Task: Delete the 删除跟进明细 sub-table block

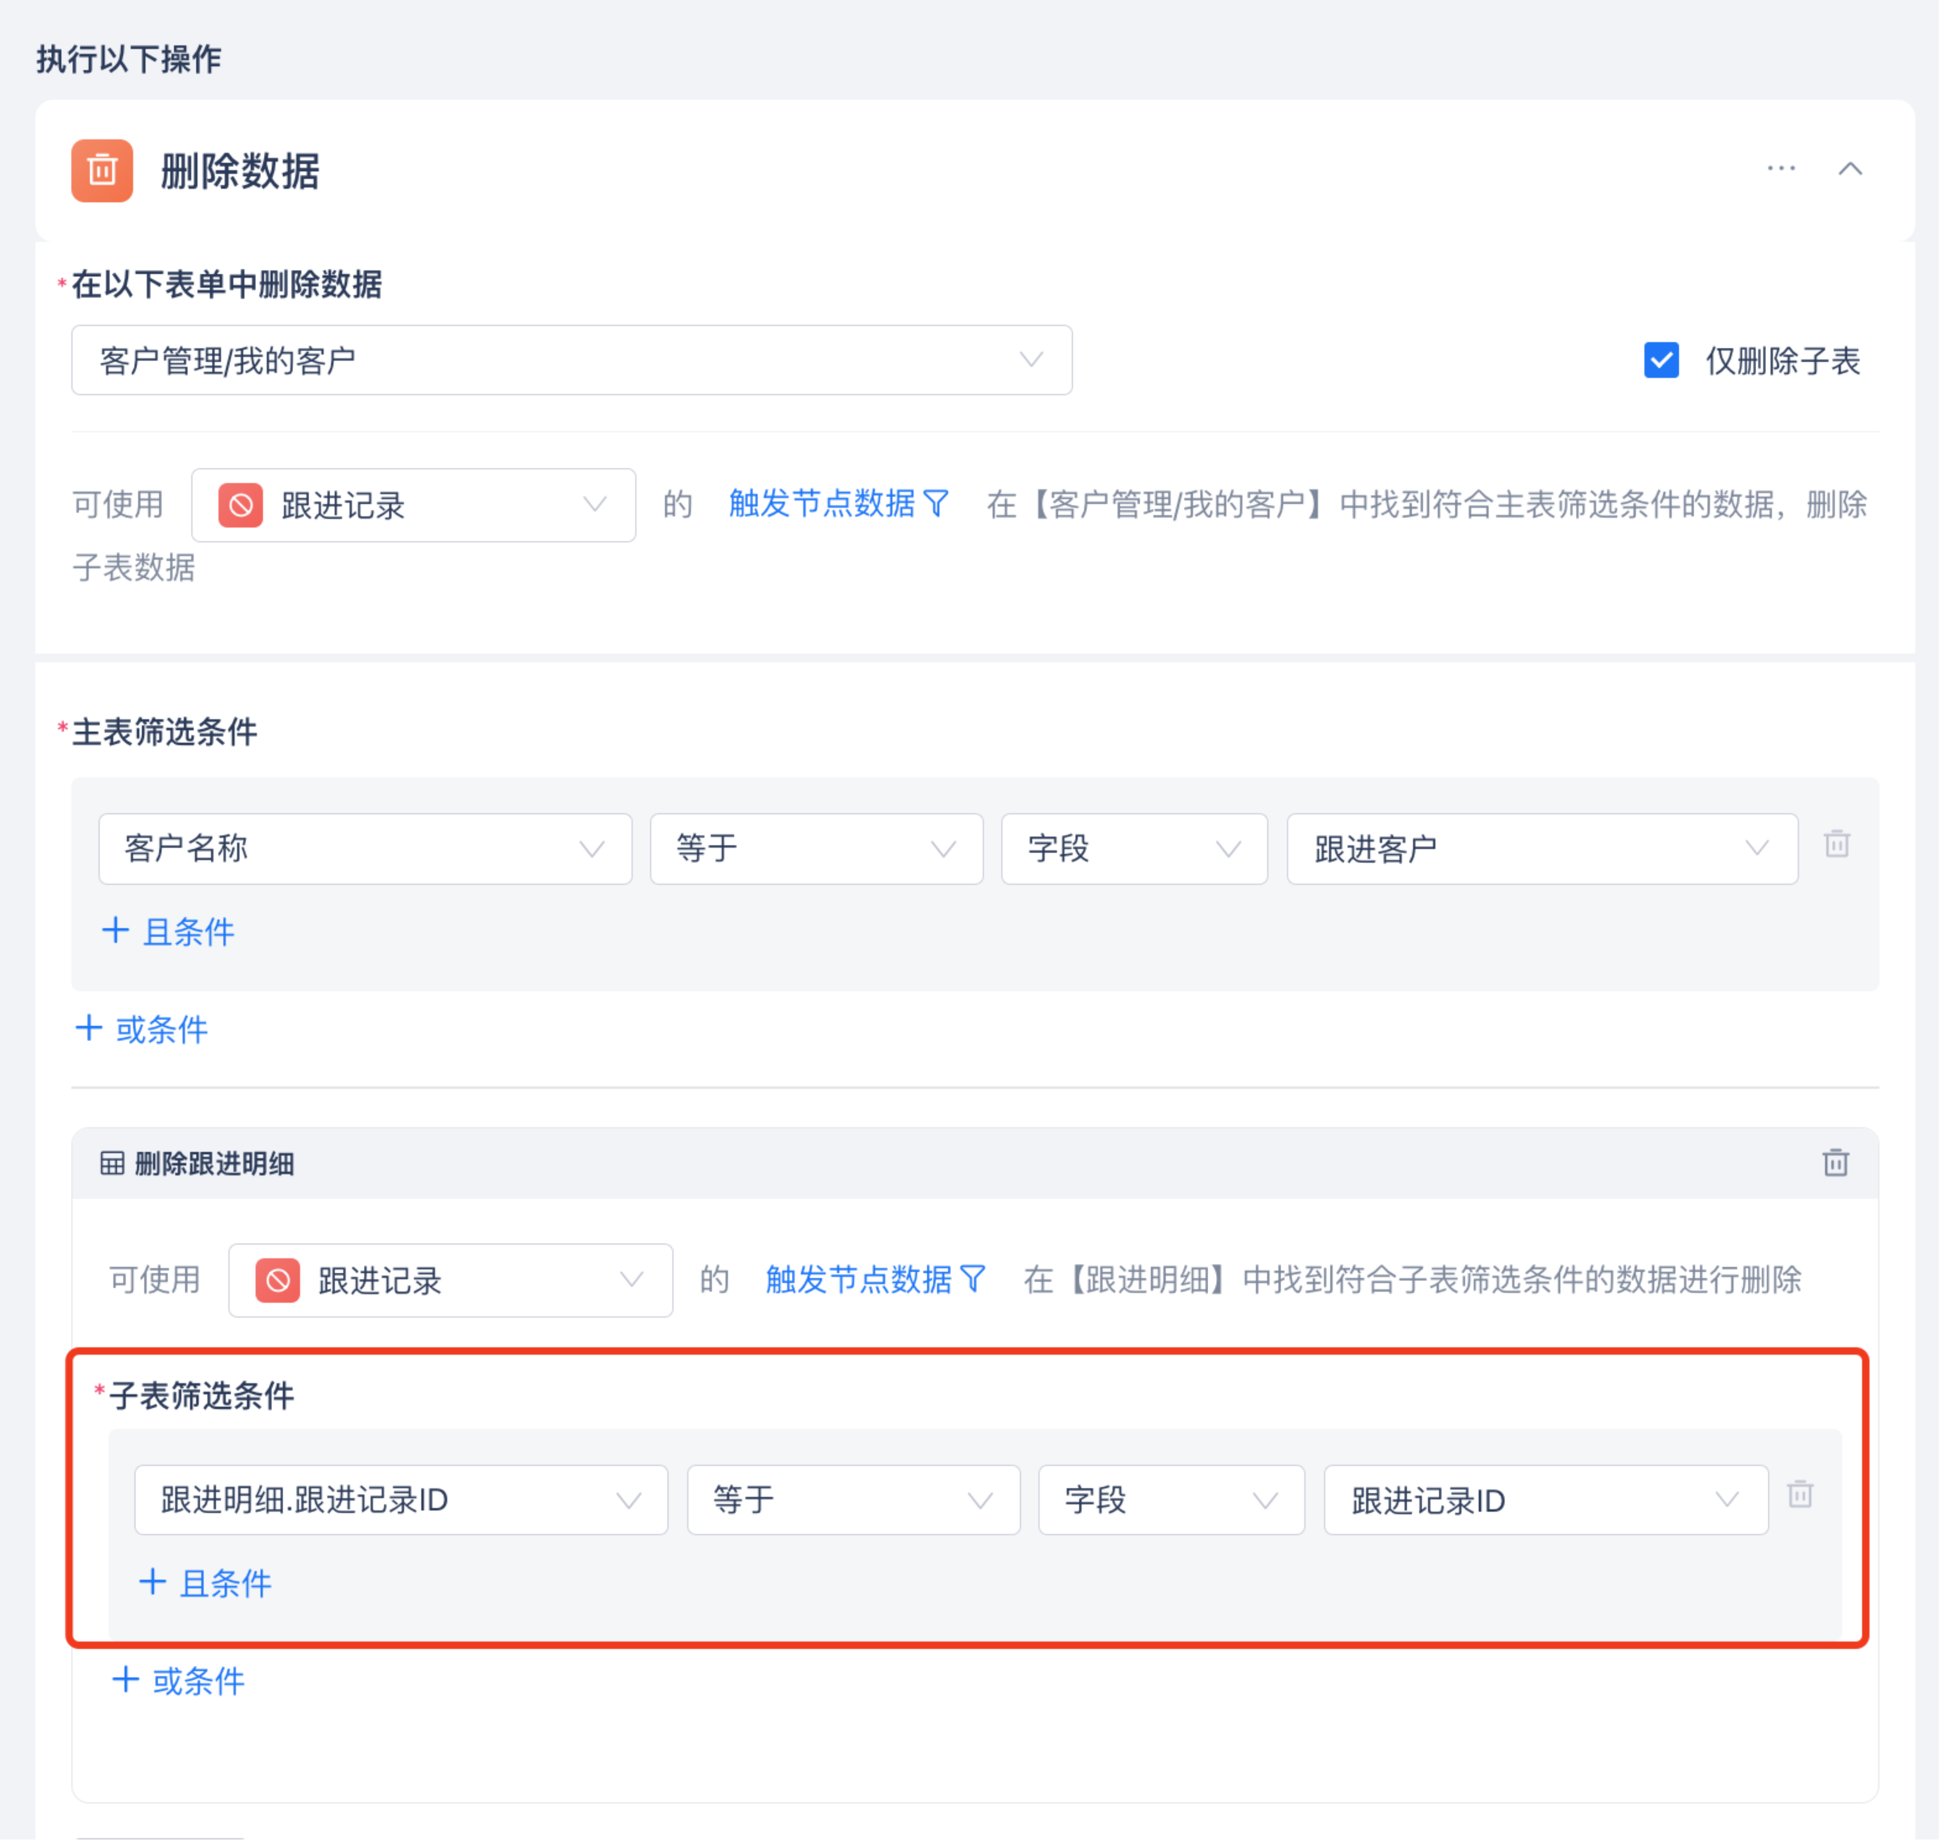Action: tap(1836, 1162)
